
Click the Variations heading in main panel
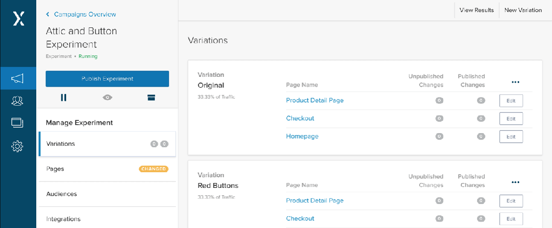(208, 41)
